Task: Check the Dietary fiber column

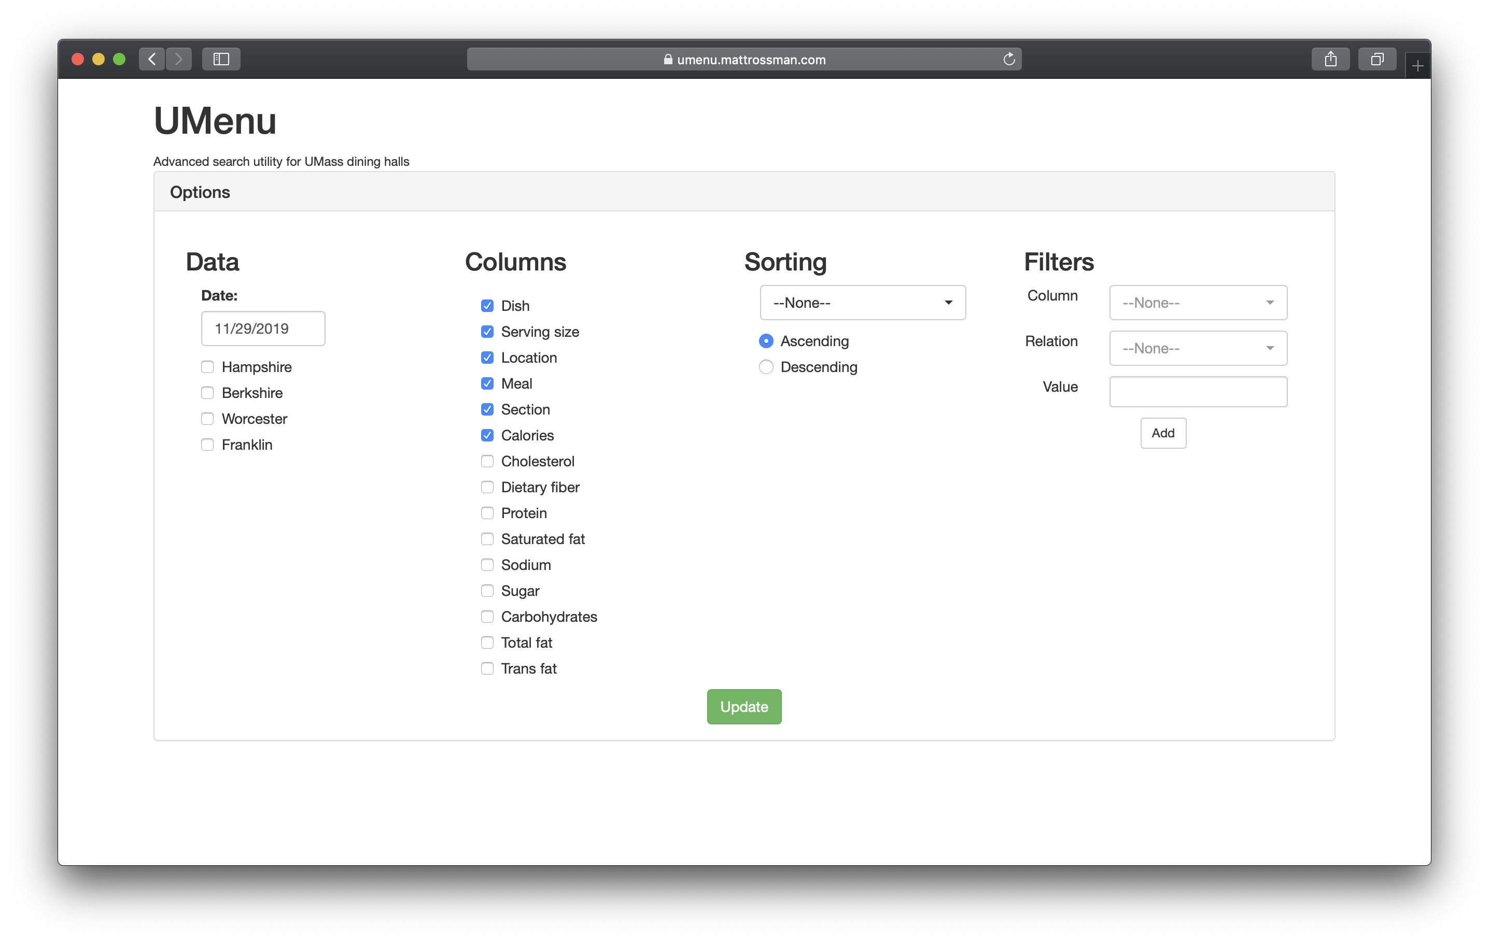Action: point(487,488)
